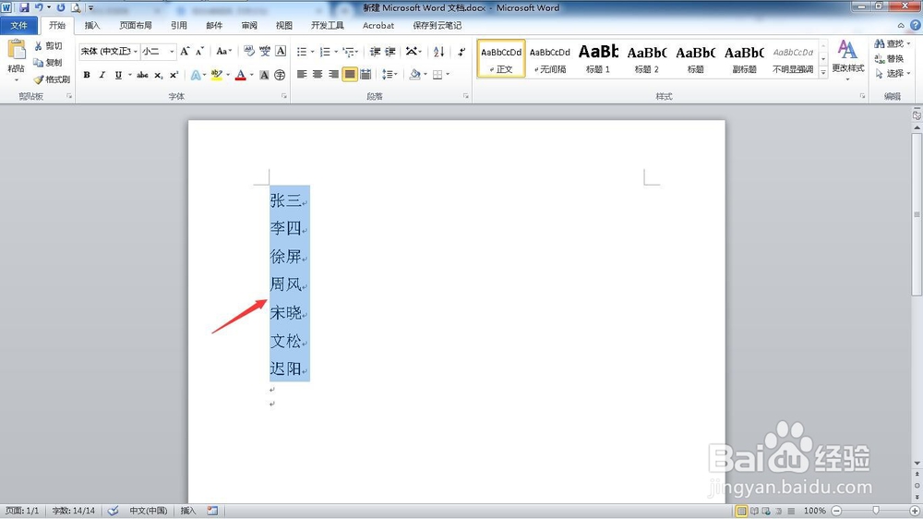Shrink the font size with the small A button
The width and height of the screenshot is (923, 519).
click(199, 51)
